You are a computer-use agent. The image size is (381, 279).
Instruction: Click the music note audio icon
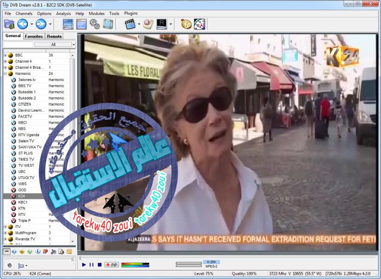coord(53,252)
